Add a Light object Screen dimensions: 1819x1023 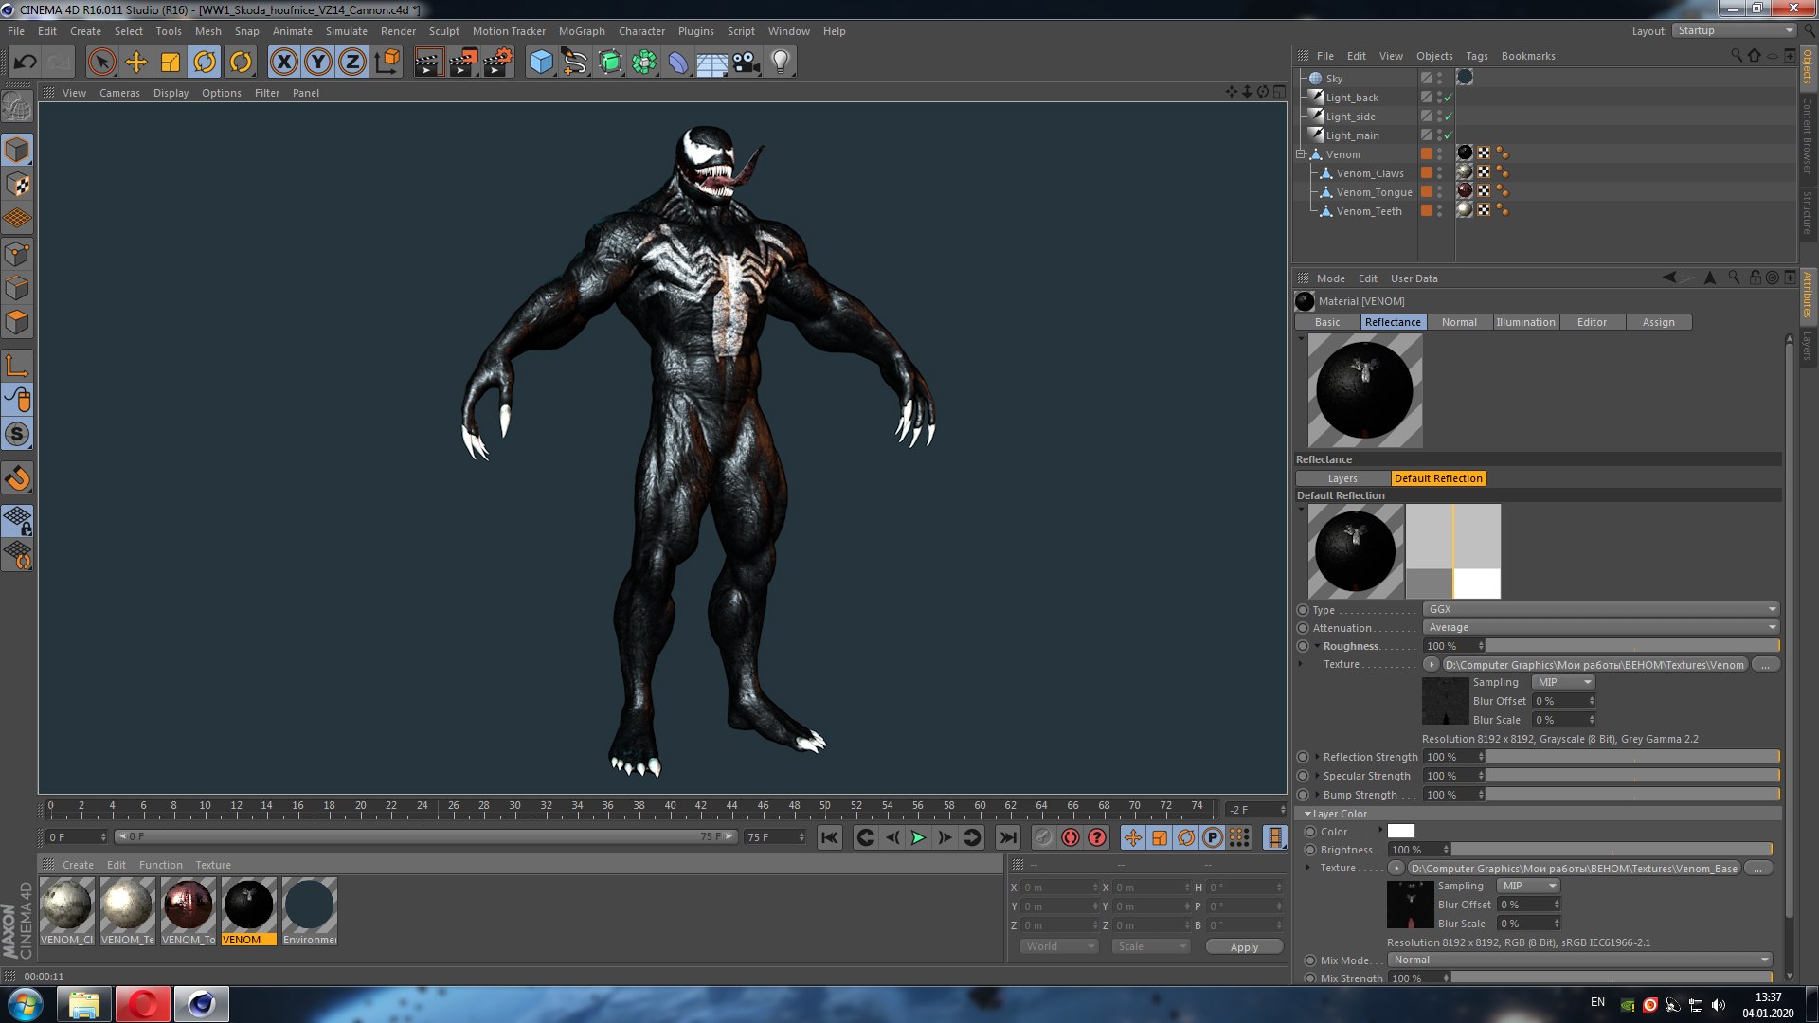pyautogui.click(x=781, y=63)
